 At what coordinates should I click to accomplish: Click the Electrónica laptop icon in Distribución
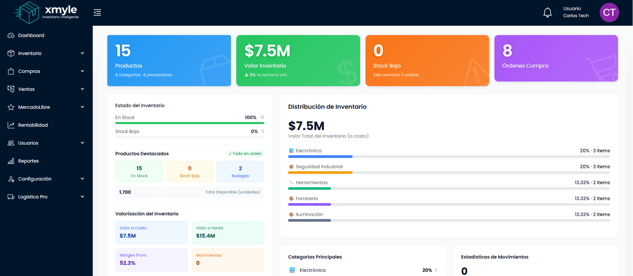(x=291, y=151)
